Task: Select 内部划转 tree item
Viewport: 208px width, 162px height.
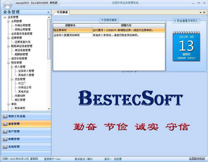Action: [x=20, y=96]
